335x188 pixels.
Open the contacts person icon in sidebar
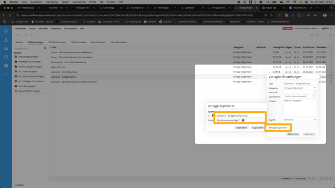coord(6,40)
